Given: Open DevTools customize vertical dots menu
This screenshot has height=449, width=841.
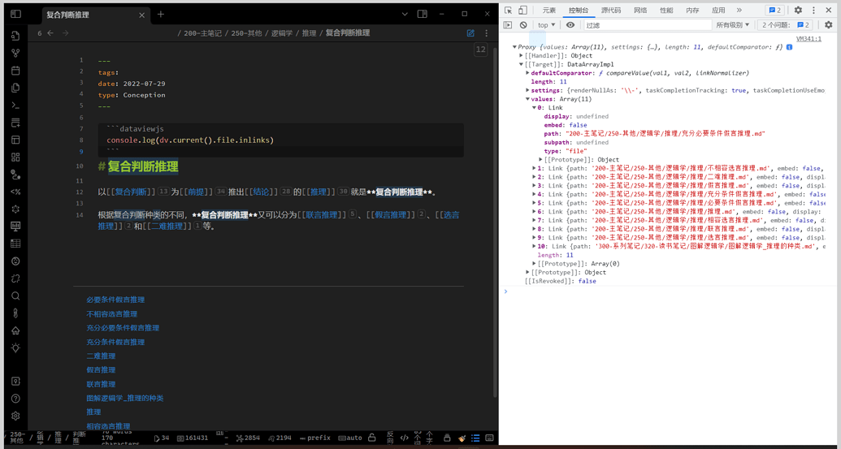Looking at the screenshot, I should [813, 10].
